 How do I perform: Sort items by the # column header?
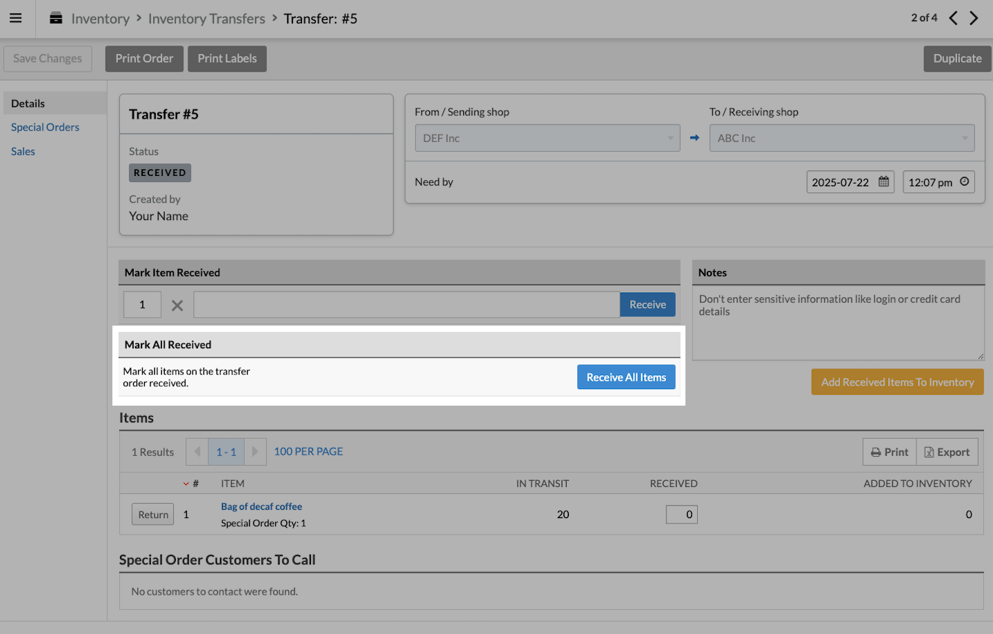pyautogui.click(x=195, y=484)
